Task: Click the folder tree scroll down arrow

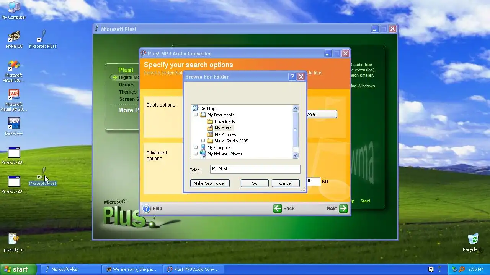Action: pos(295,155)
